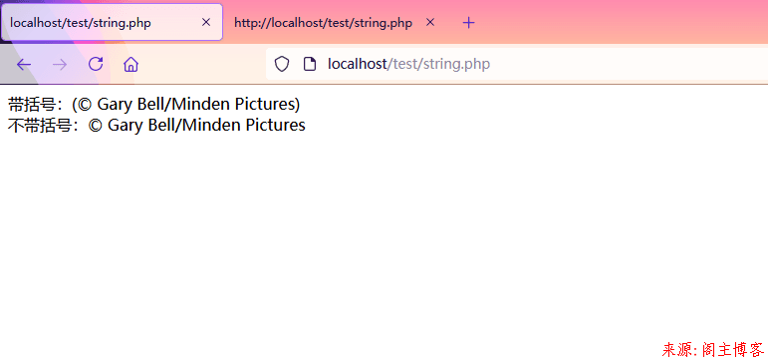
Task: Open a new tab with plus
Action: (469, 23)
